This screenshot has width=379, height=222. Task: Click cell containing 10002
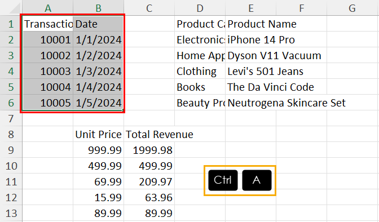click(47, 55)
